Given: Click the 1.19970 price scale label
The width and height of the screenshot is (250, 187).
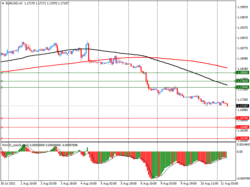Looking at the screenshot, I should 243,7.
